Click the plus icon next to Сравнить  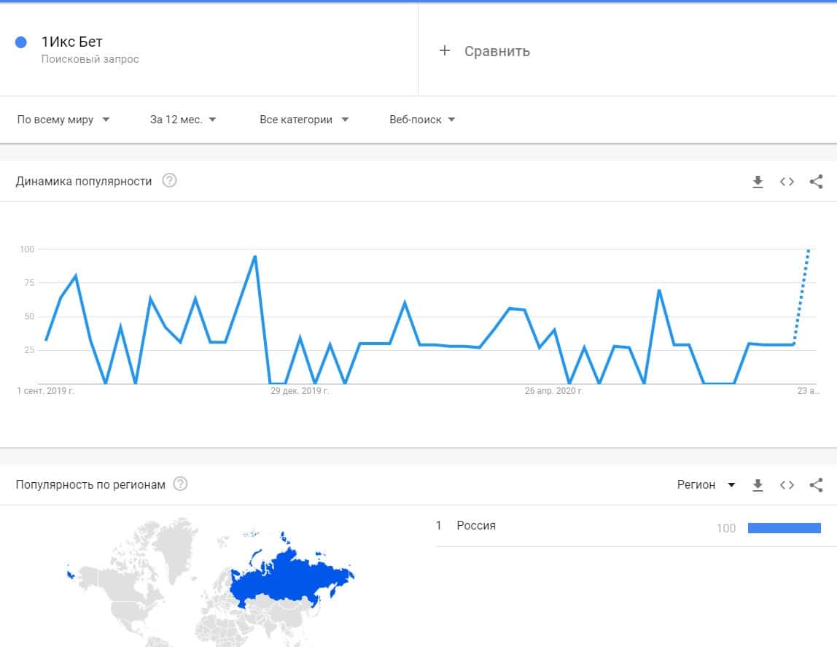click(x=444, y=50)
